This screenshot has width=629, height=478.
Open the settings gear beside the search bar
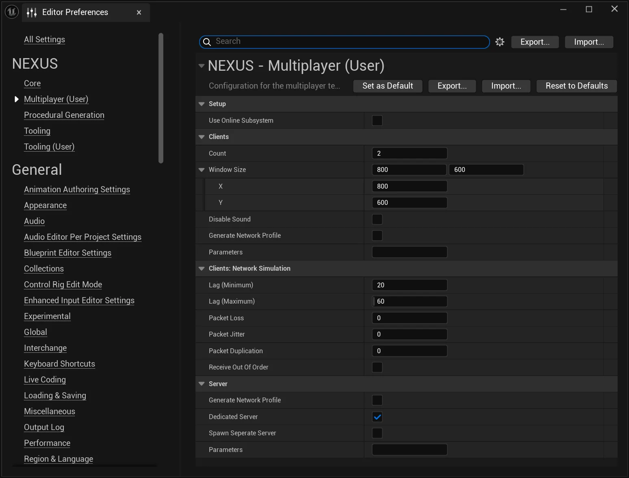499,41
